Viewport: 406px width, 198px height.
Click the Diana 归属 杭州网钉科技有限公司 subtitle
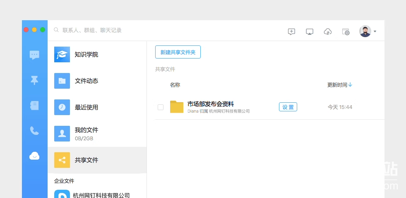point(219,111)
